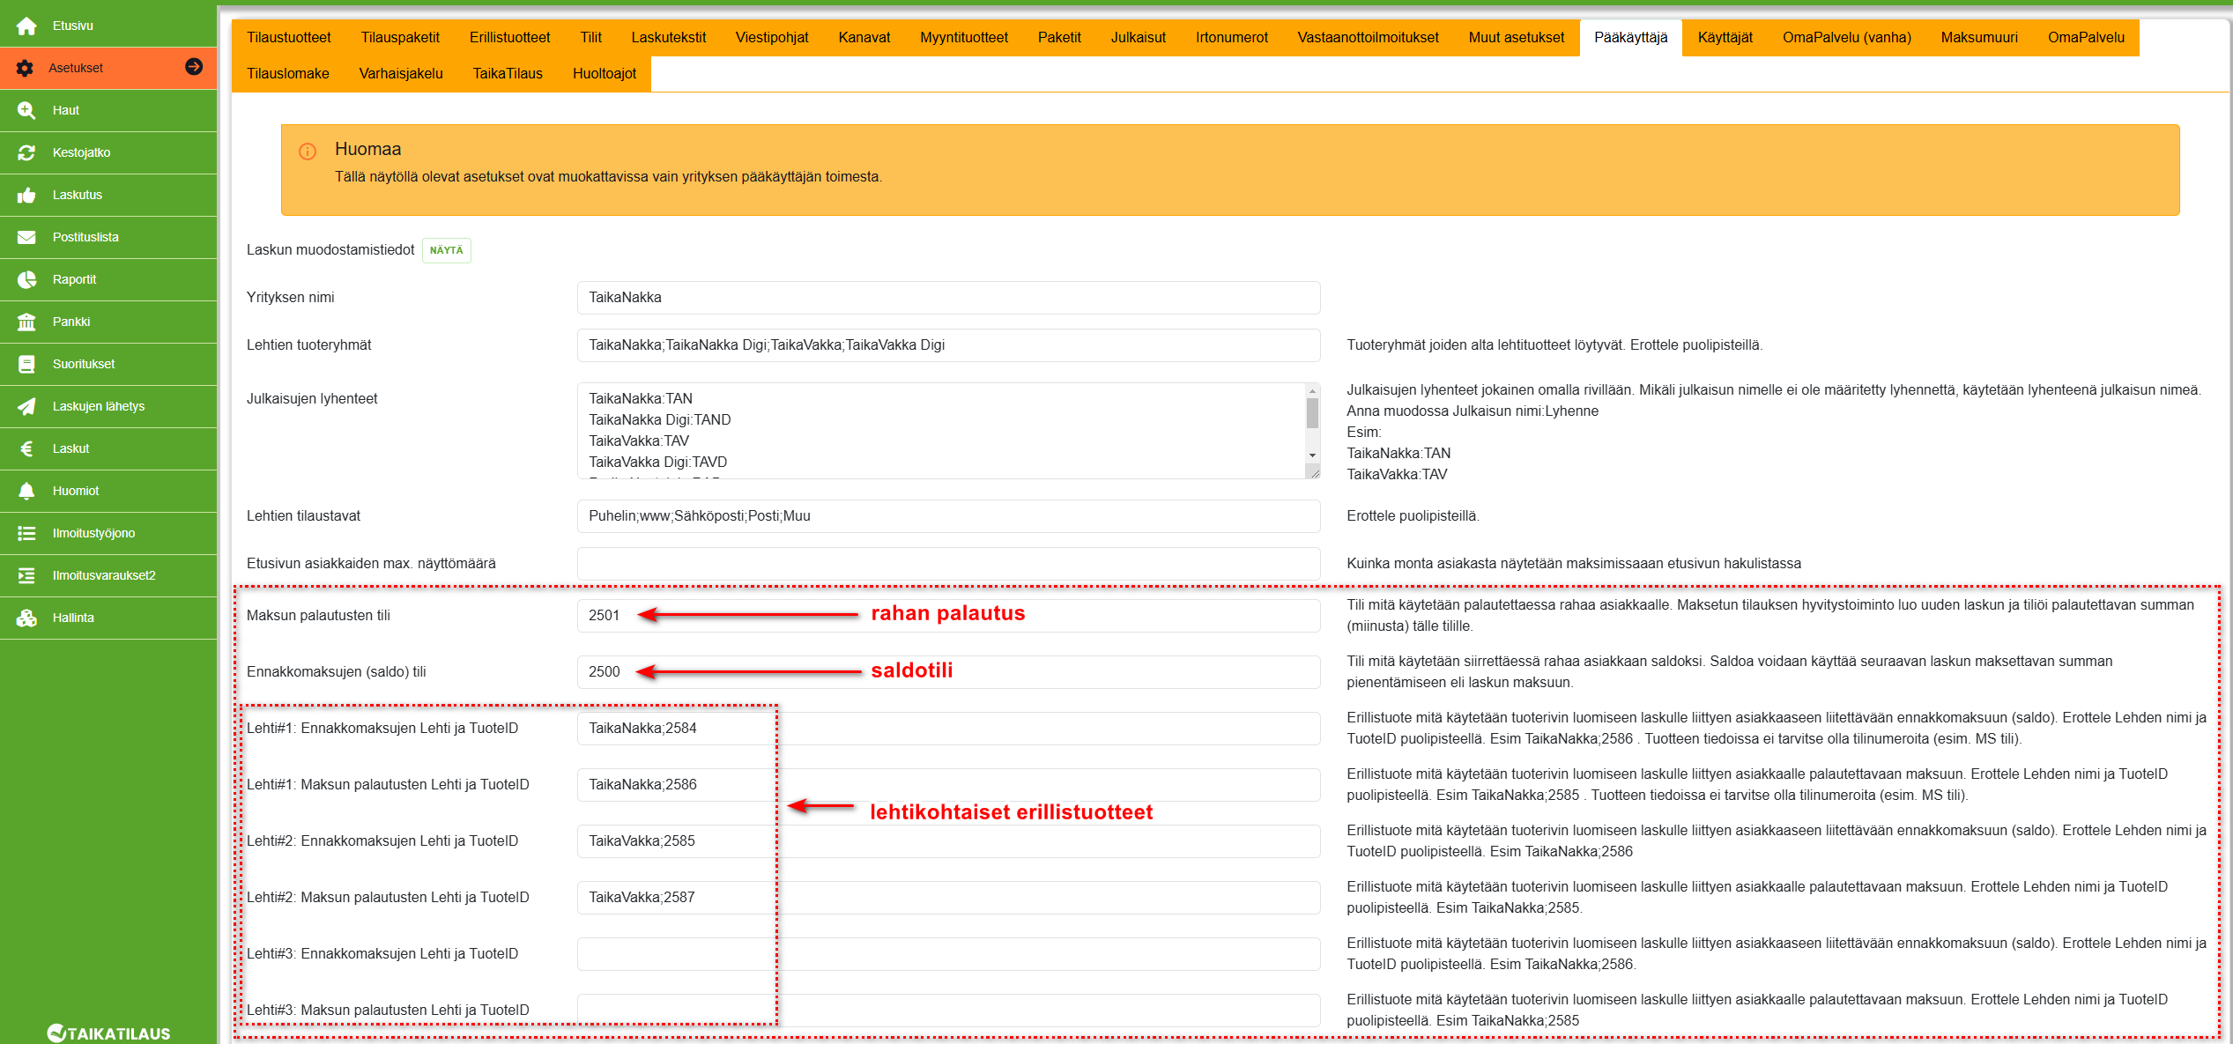This screenshot has height=1044, width=2233.
Task: Open the Muut asetukset tab
Action: click(1517, 37)
